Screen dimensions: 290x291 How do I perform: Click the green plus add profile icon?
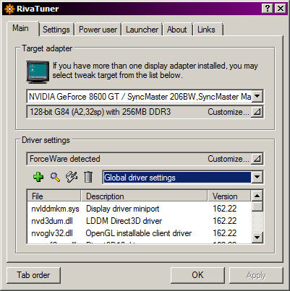coord(38,177)
